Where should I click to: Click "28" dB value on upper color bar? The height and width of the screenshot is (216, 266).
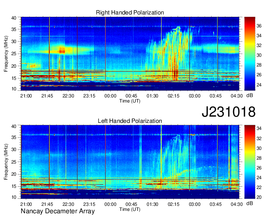pyautogui.click(x=259, y=65)
